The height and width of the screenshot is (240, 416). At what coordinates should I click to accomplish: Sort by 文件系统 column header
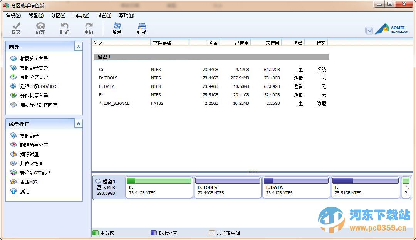(170, 43)
